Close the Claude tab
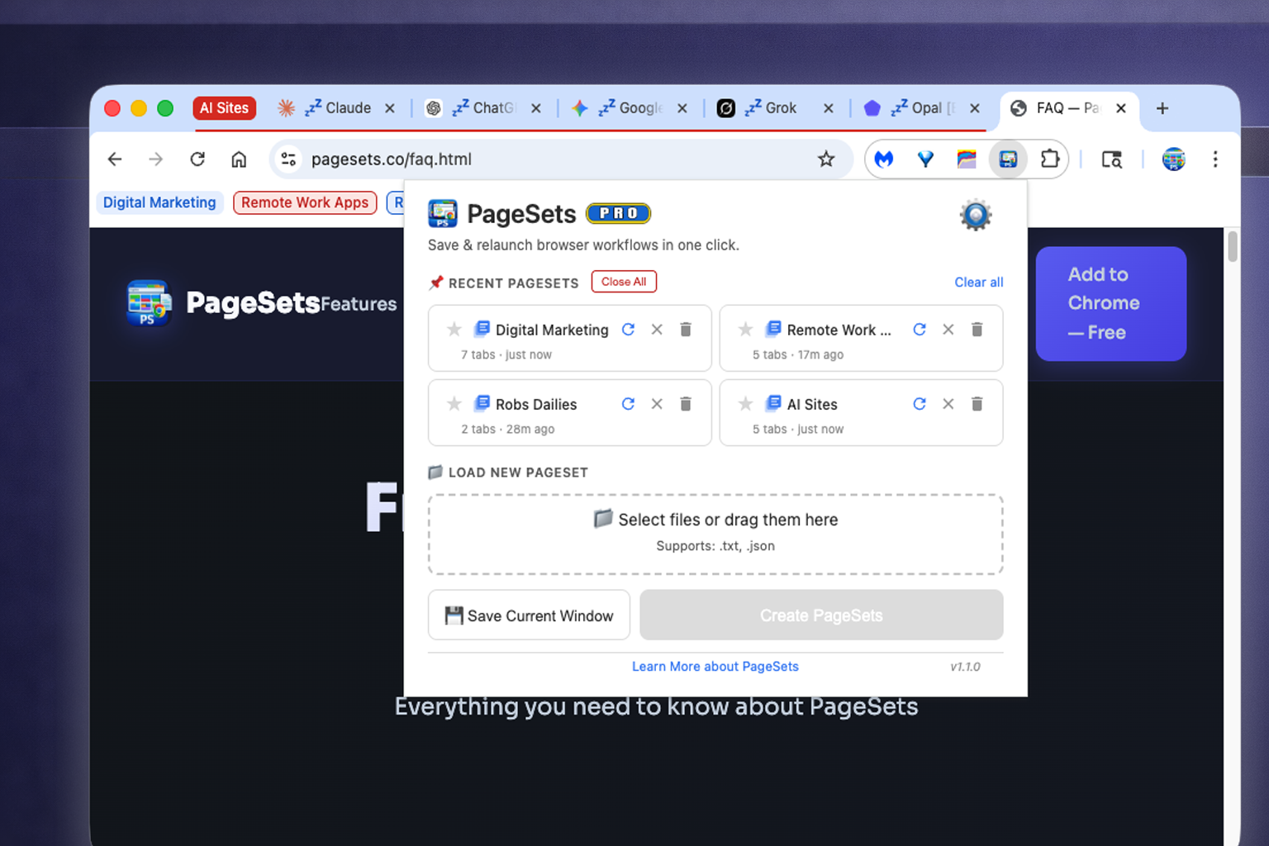This screenshot has height=846, width=1269. [x=390, y=108]
